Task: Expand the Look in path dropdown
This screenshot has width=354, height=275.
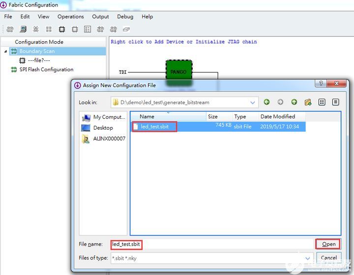Action: [x=253, y=103]
